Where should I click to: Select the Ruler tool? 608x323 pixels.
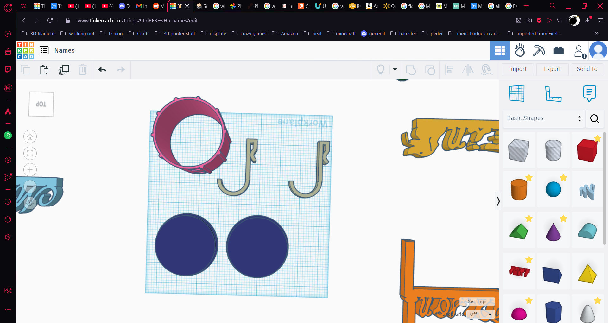553,93
